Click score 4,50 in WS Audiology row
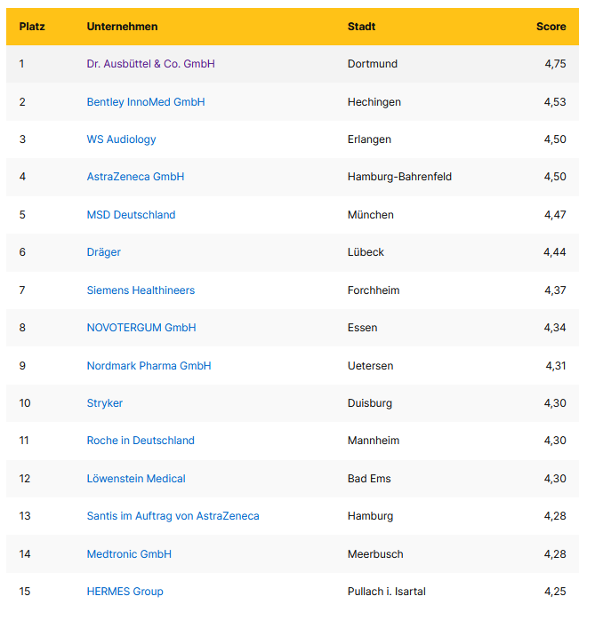This screenshot has width=595, height=628. click(555, 139)
